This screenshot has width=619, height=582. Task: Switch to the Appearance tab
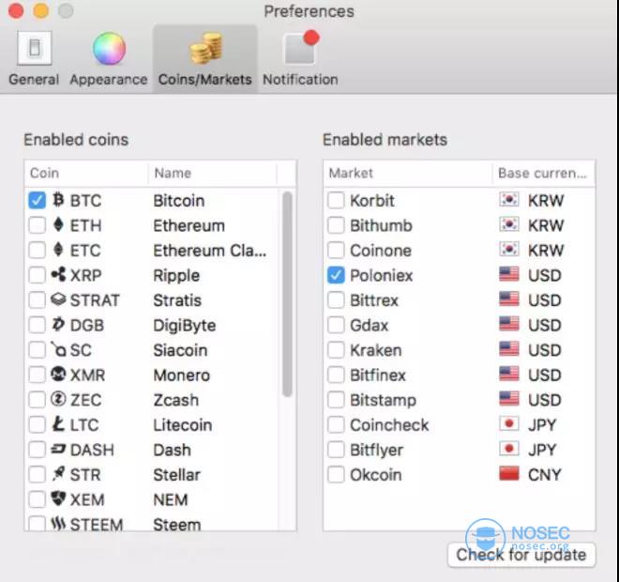[109, 59]
